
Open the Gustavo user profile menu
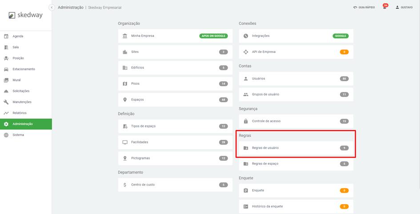click(x=404, y=8)
